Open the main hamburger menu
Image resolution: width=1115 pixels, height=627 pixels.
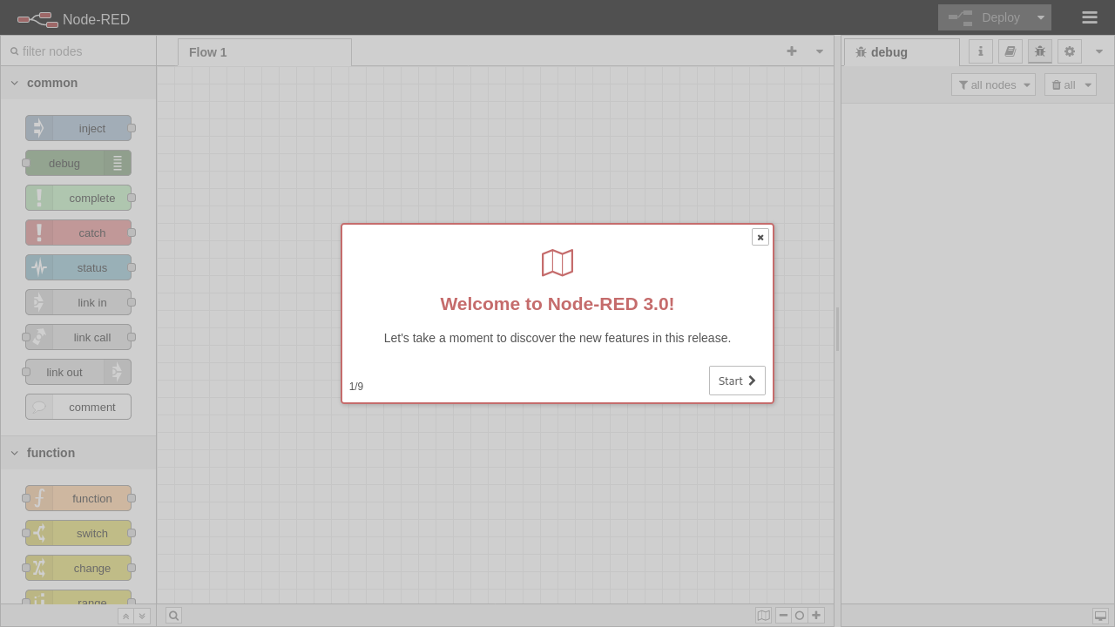(1090, 17)
